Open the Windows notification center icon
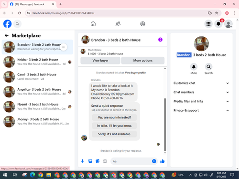239x179 pixels. (232, 175)
